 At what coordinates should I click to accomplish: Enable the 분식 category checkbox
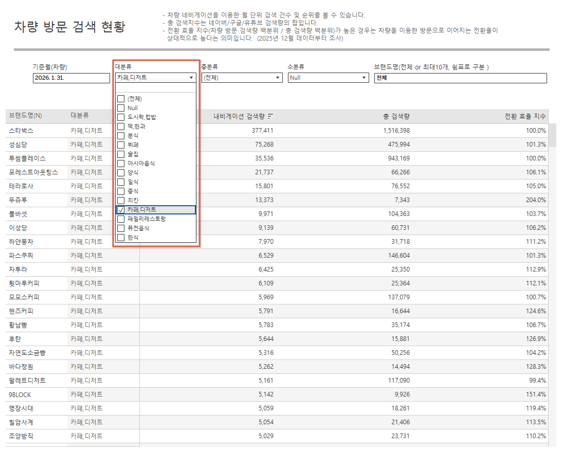pos(121,136)
